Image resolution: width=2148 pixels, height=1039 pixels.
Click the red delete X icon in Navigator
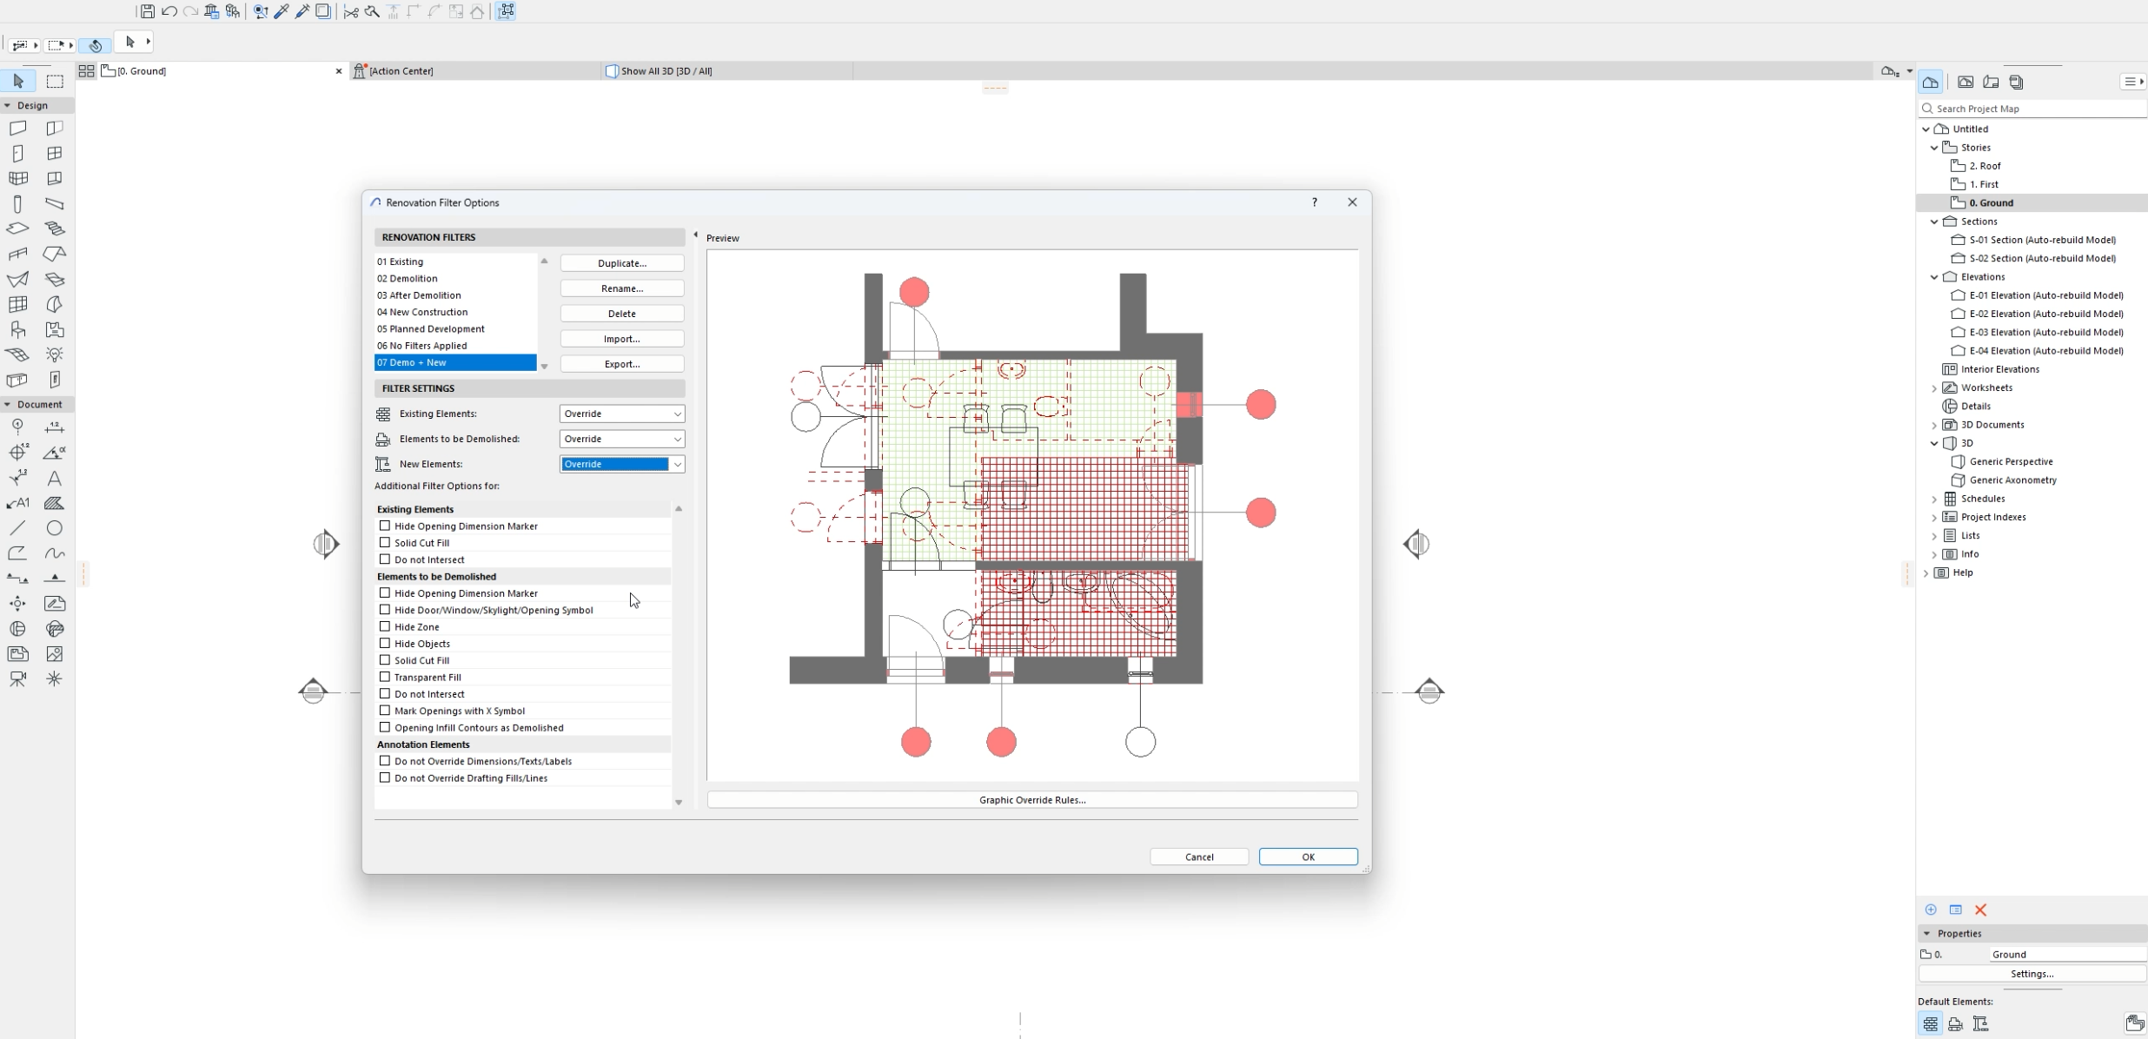click(1981, 910)
